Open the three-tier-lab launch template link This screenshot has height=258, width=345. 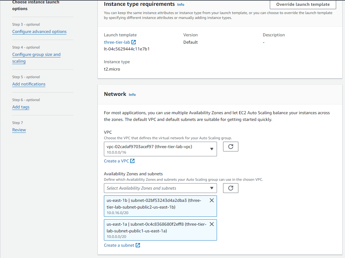click(117, 42)
